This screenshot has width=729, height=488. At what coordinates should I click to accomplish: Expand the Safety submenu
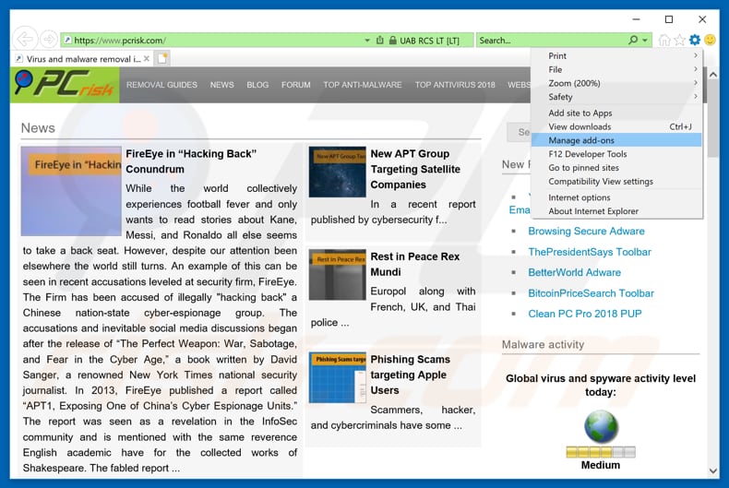click(616, 97)
